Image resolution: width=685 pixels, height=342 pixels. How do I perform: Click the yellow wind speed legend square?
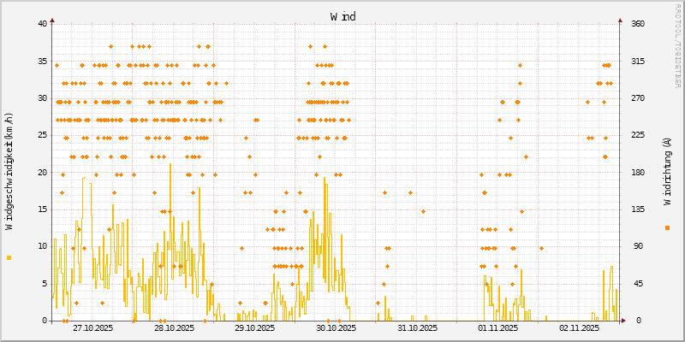(9, 257)
